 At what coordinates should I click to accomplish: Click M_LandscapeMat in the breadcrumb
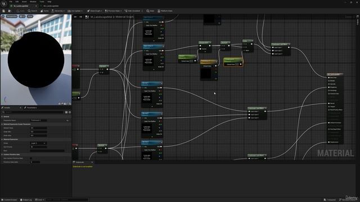pos(101,17)
